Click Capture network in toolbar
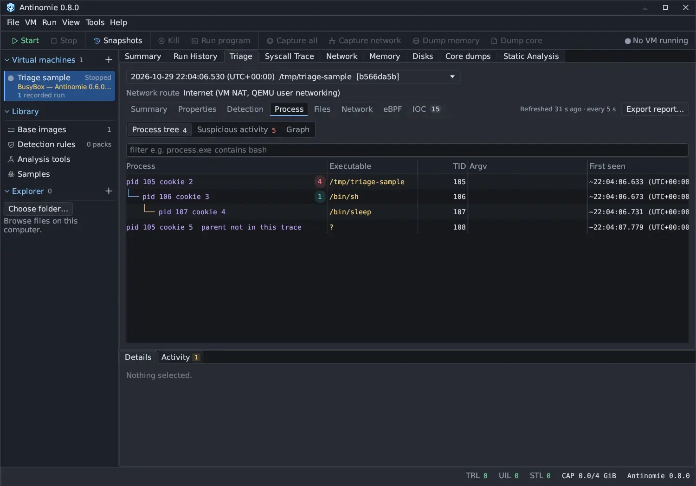 coord(365,41)
